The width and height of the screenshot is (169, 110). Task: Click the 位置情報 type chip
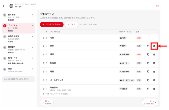coord(124,54)
